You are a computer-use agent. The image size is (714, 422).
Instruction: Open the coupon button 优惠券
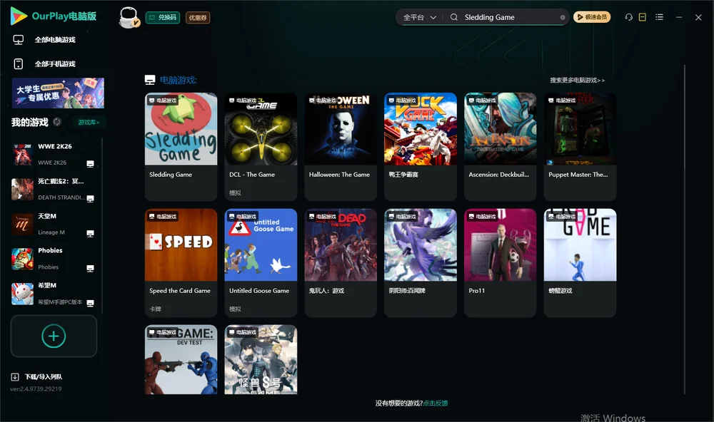198,18
